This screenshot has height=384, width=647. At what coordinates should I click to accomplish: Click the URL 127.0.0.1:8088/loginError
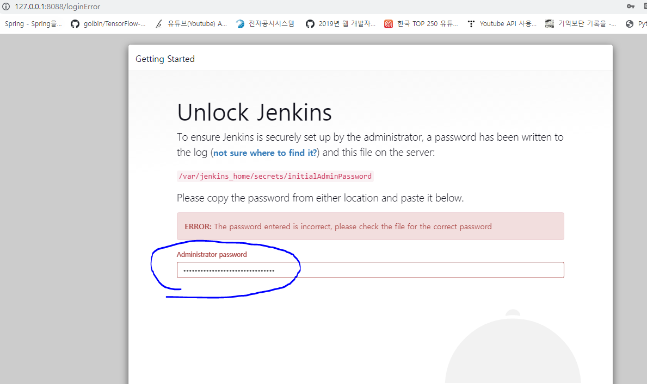pos(57,7)
